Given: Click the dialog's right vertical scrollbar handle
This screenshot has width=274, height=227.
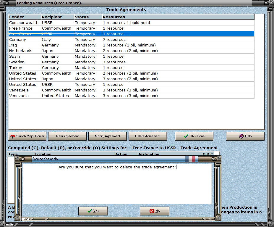Looking at the screenshot, I should [218, 165].
